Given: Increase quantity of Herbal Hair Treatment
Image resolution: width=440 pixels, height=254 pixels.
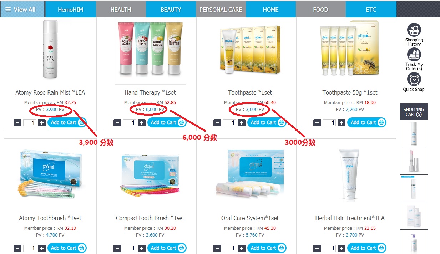Looking at the screenshot, I should 342,248.
